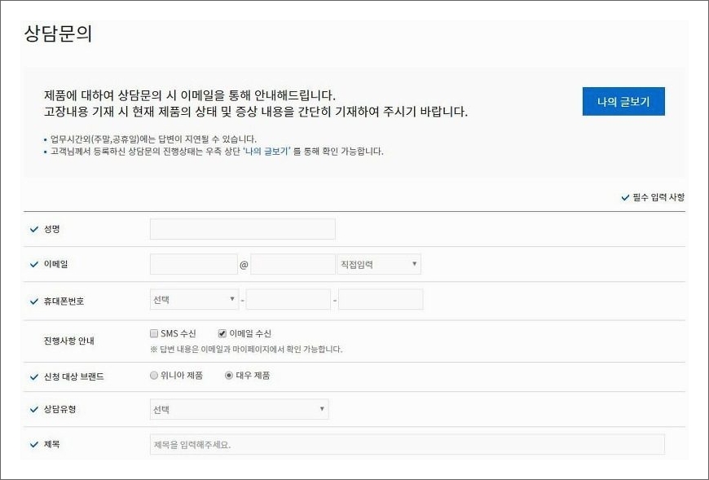Click the checkmark icon beside 상담유형 label
The height and width of the screenshot is (480, 709).
click(x=33, y=410)
